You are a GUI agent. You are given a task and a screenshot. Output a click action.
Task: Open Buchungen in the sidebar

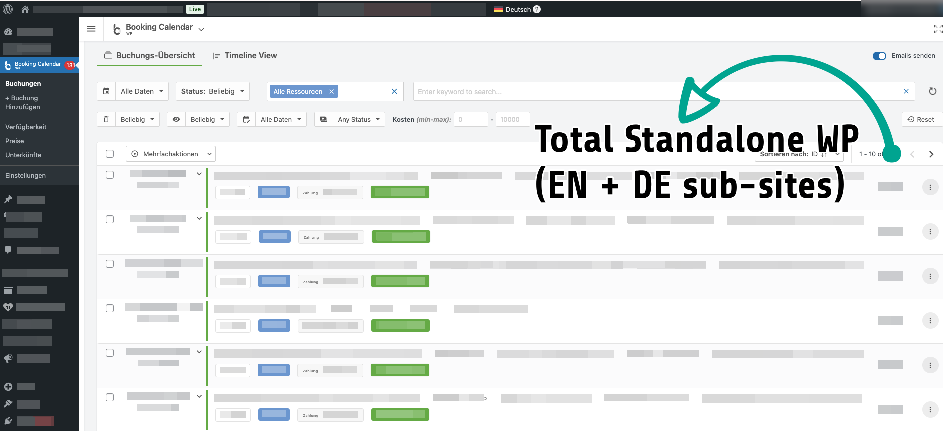[23, 84]
